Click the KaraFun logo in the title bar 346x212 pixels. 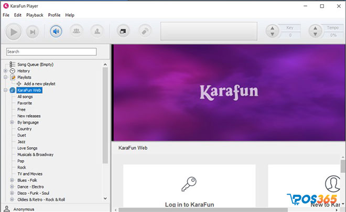pos(6,6)
